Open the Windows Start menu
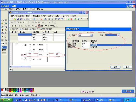The image size is (136, 102). click(6, 100)
